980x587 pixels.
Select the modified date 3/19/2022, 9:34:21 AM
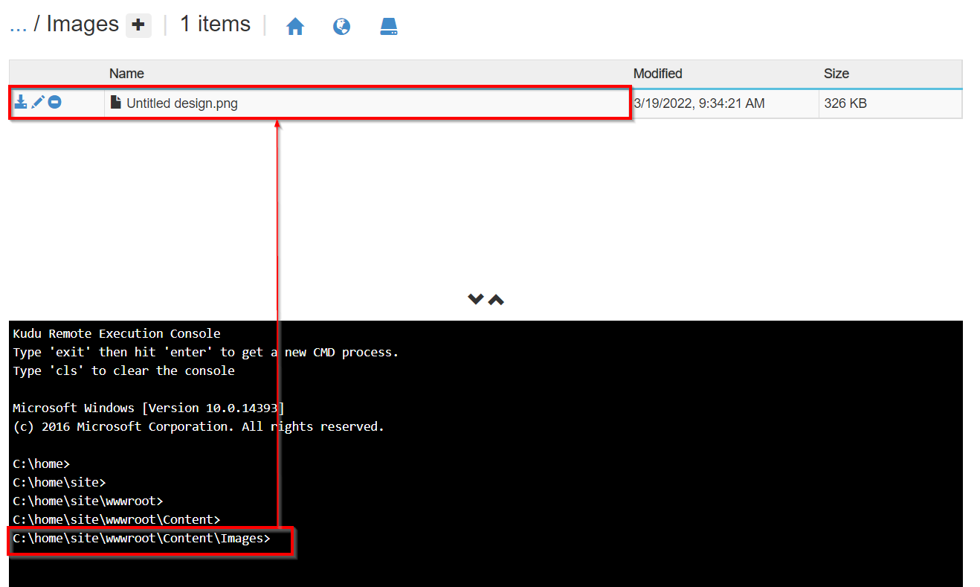coord(699,103)
